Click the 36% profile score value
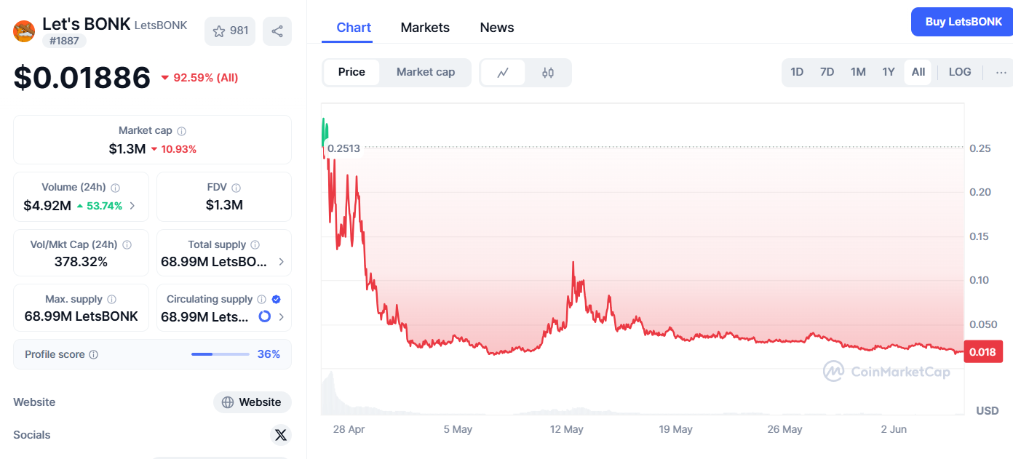This screenshot has width=1013, height=459. (269, 354)
